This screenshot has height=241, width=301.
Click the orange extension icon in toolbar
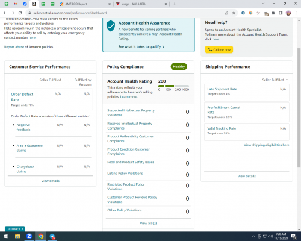(x=250, y=13)
